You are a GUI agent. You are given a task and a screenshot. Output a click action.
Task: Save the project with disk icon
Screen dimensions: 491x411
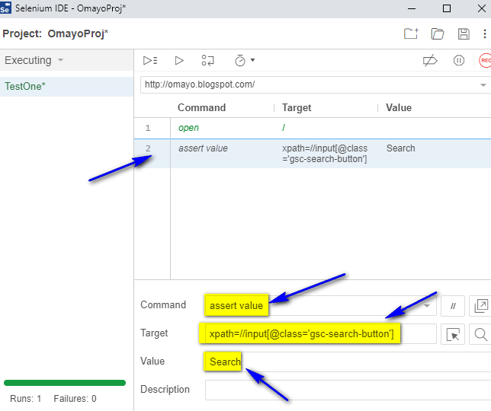[x=464, y=33]
